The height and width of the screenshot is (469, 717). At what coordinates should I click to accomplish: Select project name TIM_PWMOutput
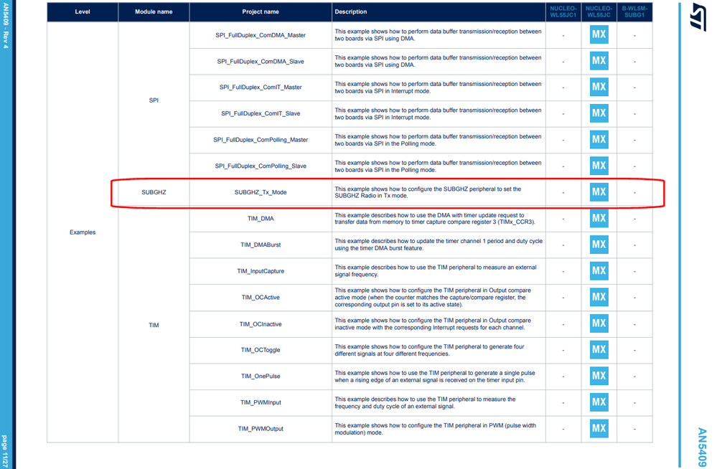[261, 429]
